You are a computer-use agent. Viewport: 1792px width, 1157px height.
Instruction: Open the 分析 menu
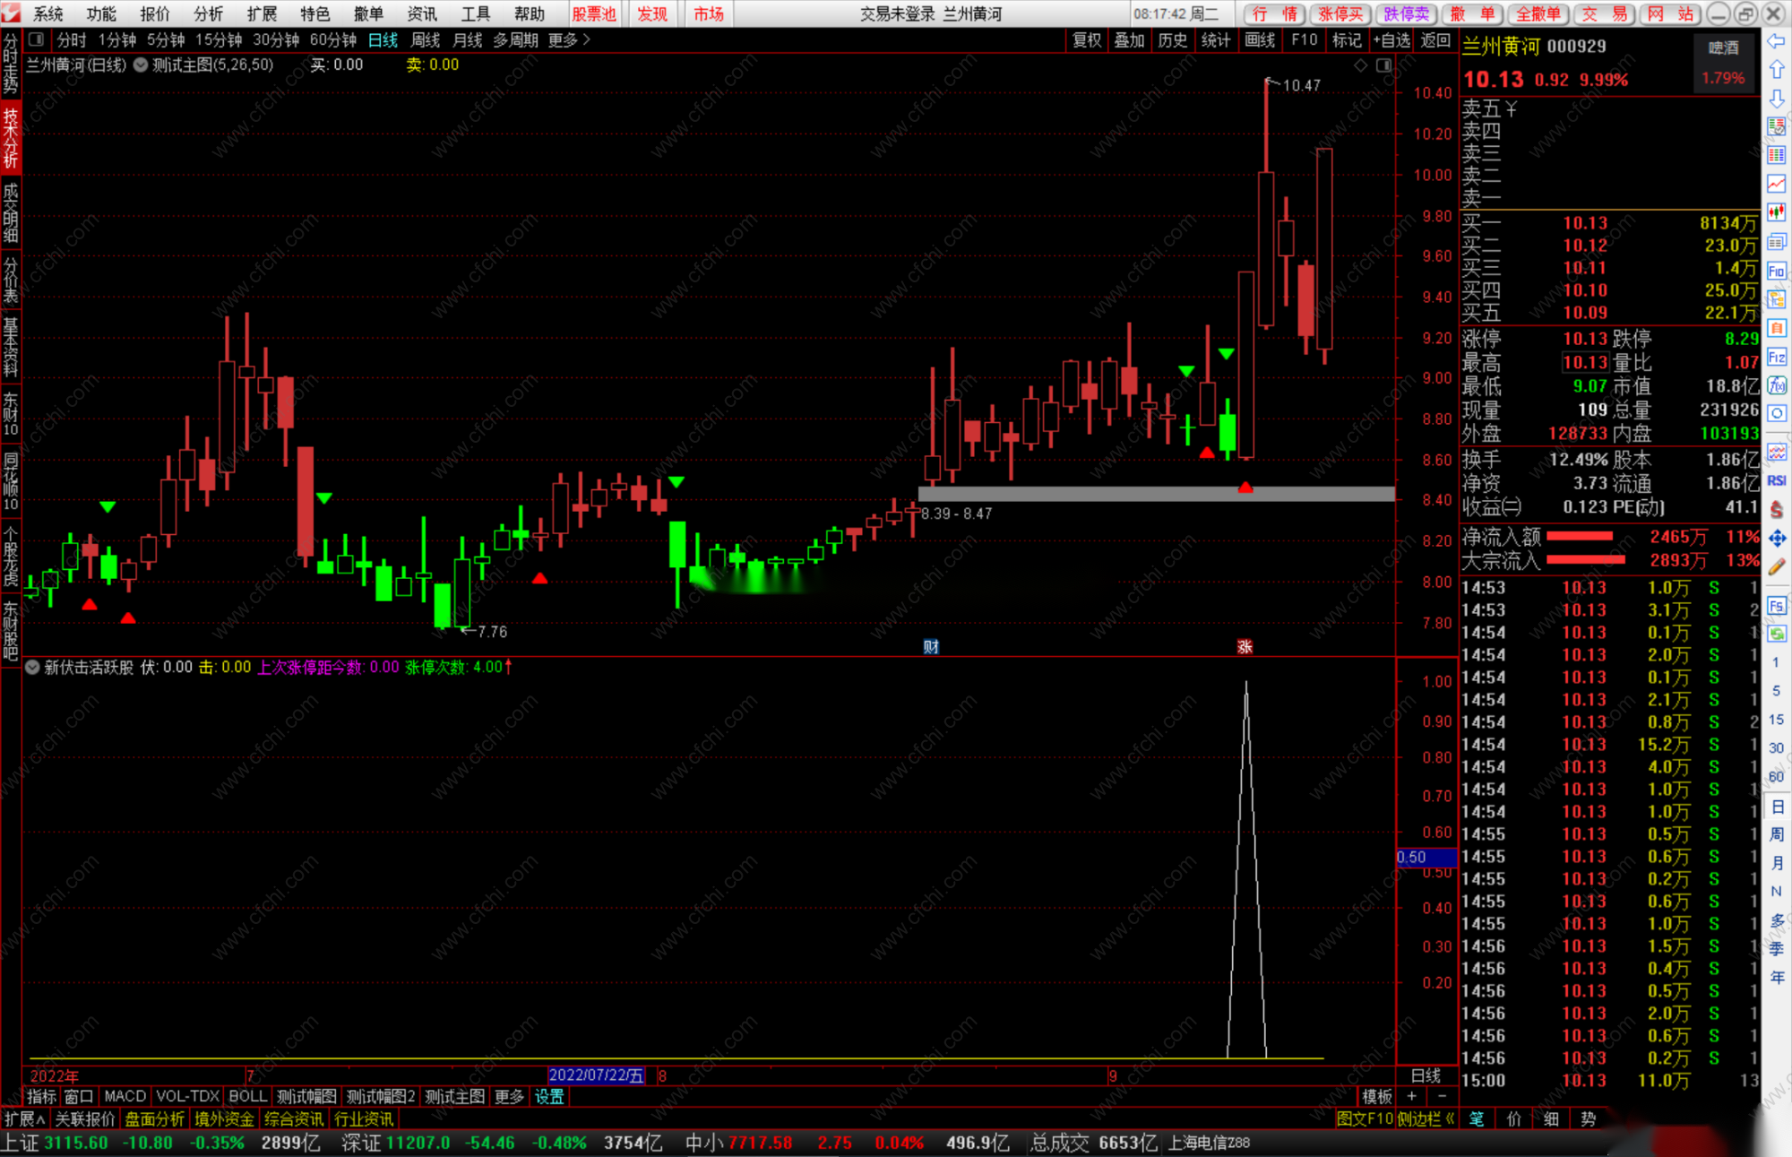(208, 13)
